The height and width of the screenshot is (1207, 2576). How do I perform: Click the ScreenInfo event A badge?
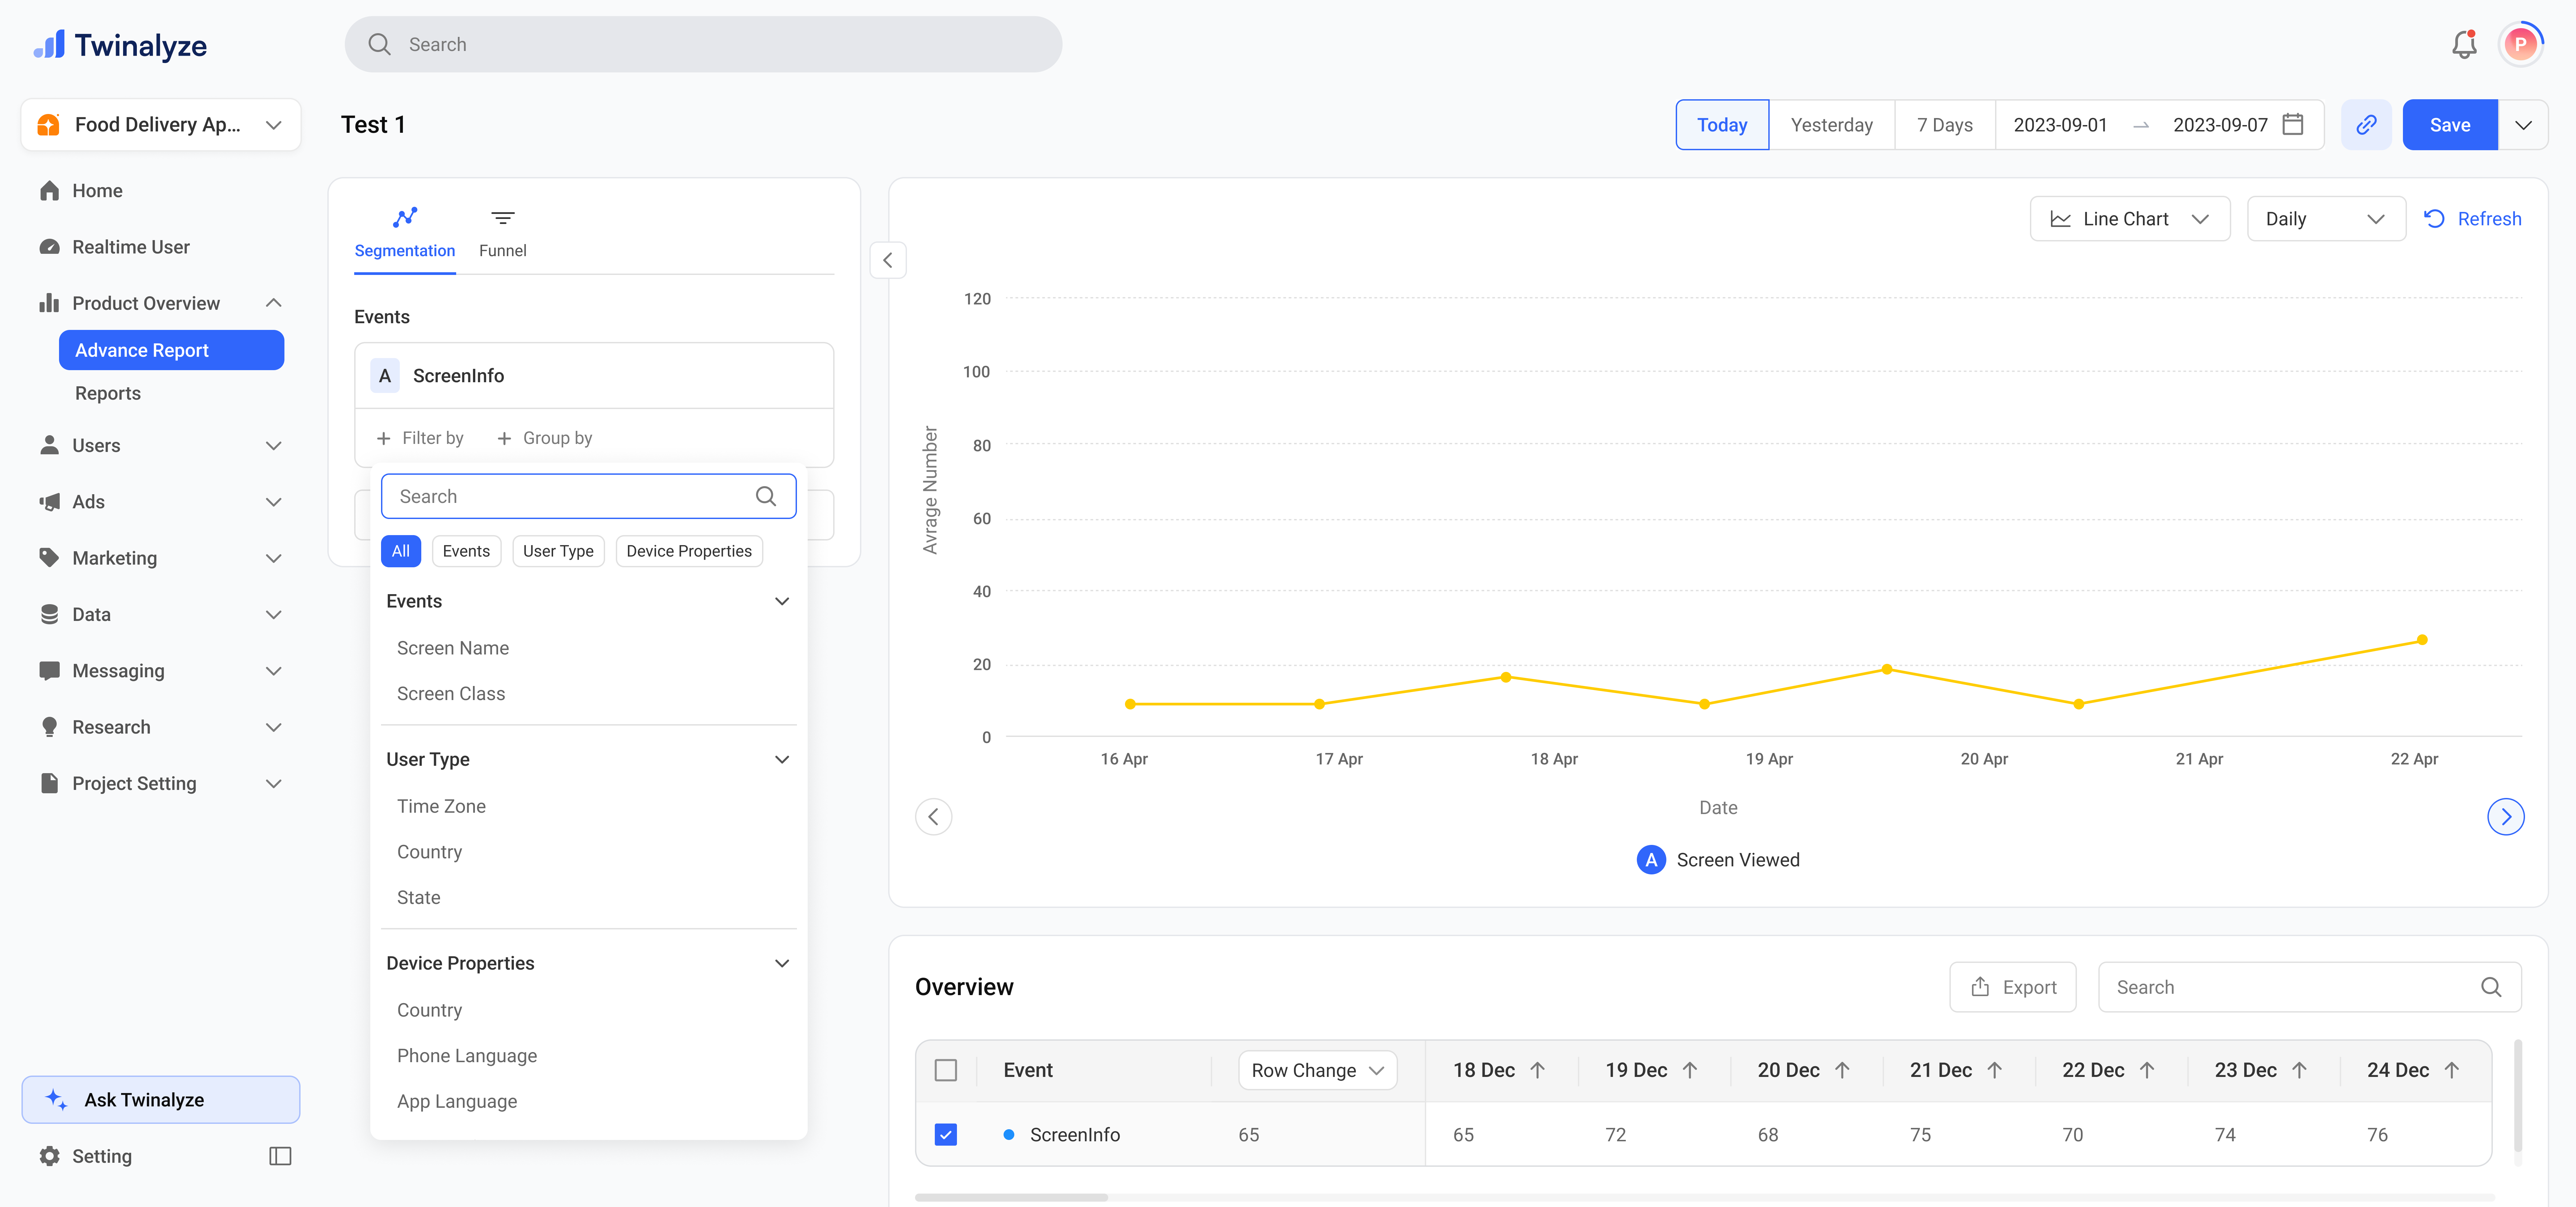(385, 376)
